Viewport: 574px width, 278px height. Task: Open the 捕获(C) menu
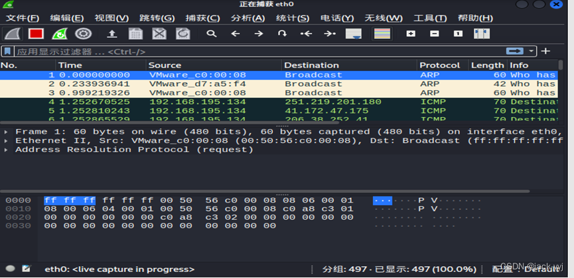[202, 19]
